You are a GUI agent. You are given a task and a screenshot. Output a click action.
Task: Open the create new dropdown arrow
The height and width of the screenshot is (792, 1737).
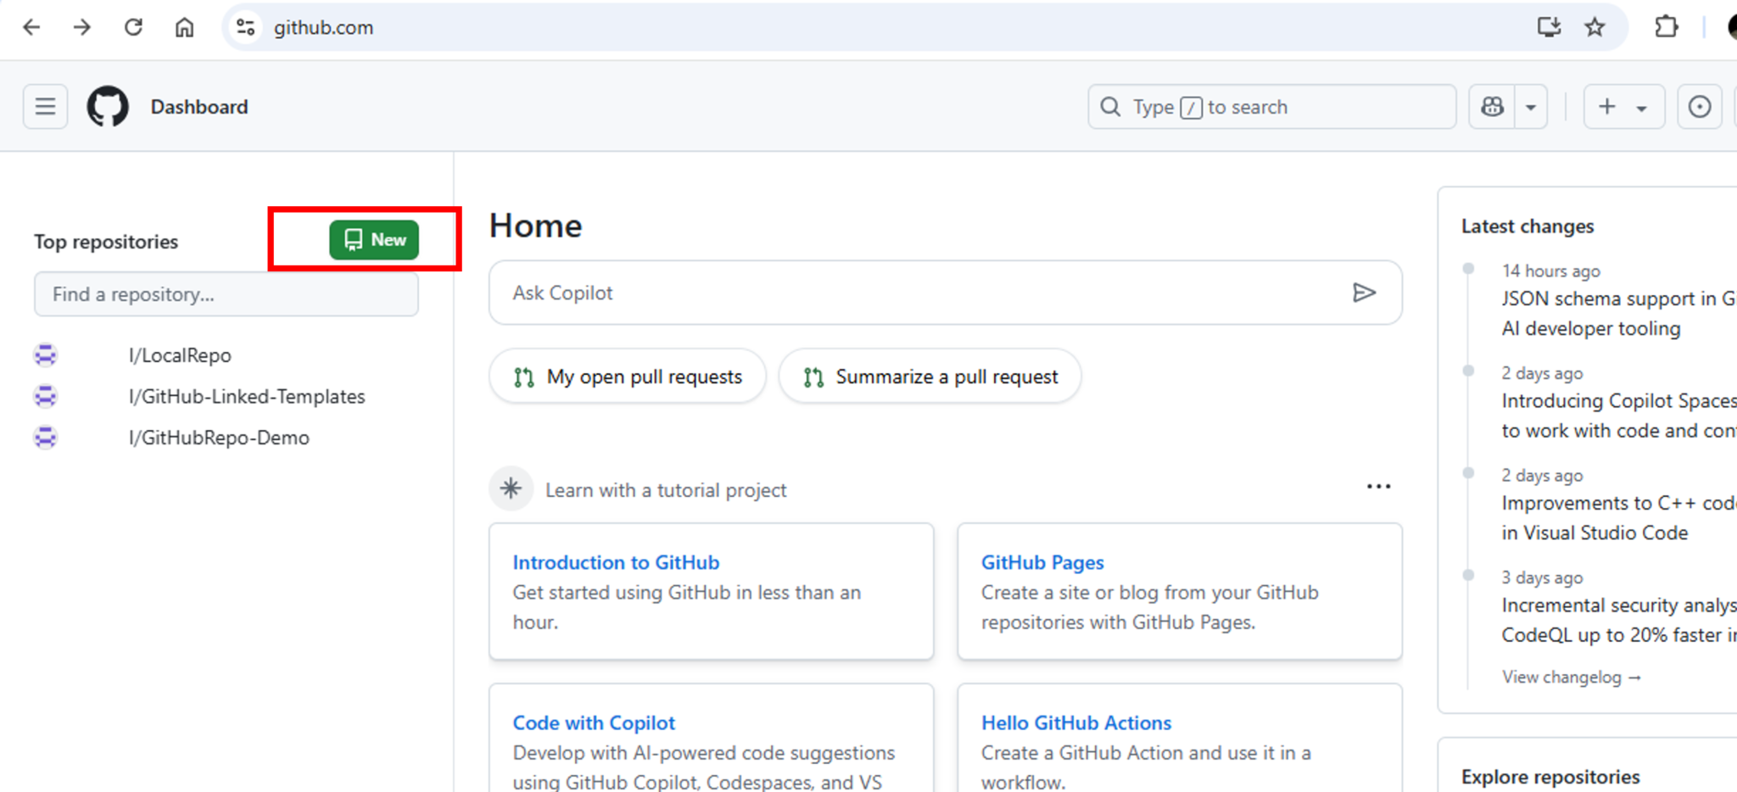[x=1642, y=106]
